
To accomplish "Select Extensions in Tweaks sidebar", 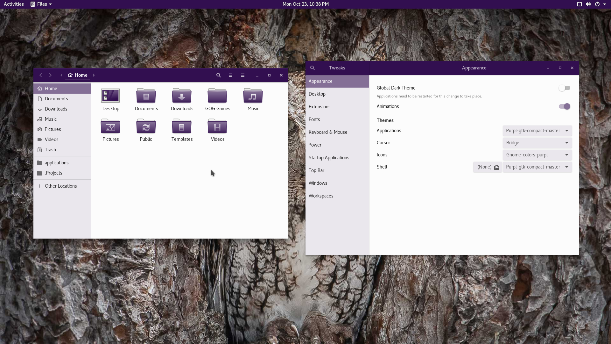I will (337, 107).
